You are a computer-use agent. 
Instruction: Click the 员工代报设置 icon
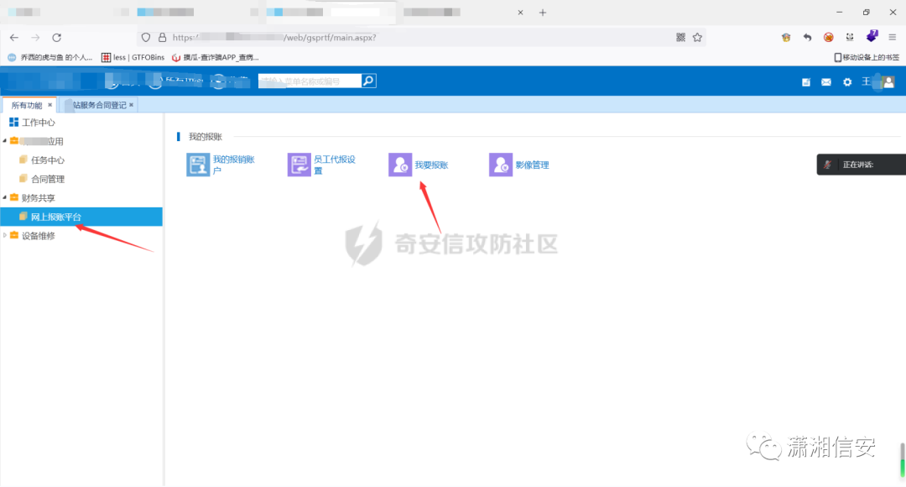pyautogui.click(x=299, y=165)
